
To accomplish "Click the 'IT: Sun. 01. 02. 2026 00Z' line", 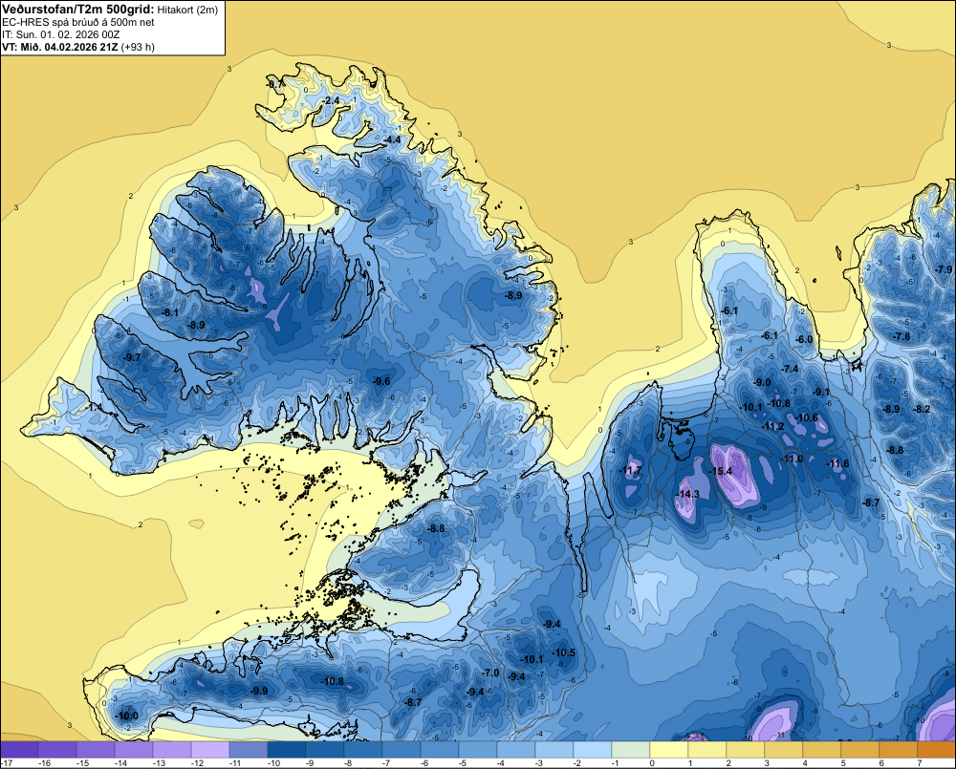I will (x=60, y=34).
